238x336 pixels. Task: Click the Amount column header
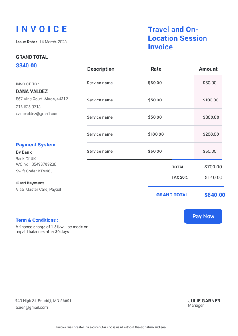[208, 69]
